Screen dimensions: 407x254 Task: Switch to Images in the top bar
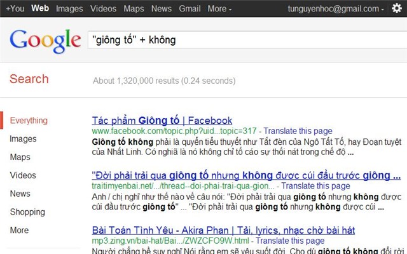coord(69,9)
